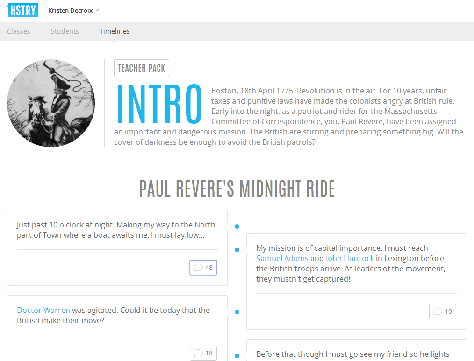Open the Doctor Warren link
The image size is (474, 361).
pyautogui.click(x=43, y=310)
